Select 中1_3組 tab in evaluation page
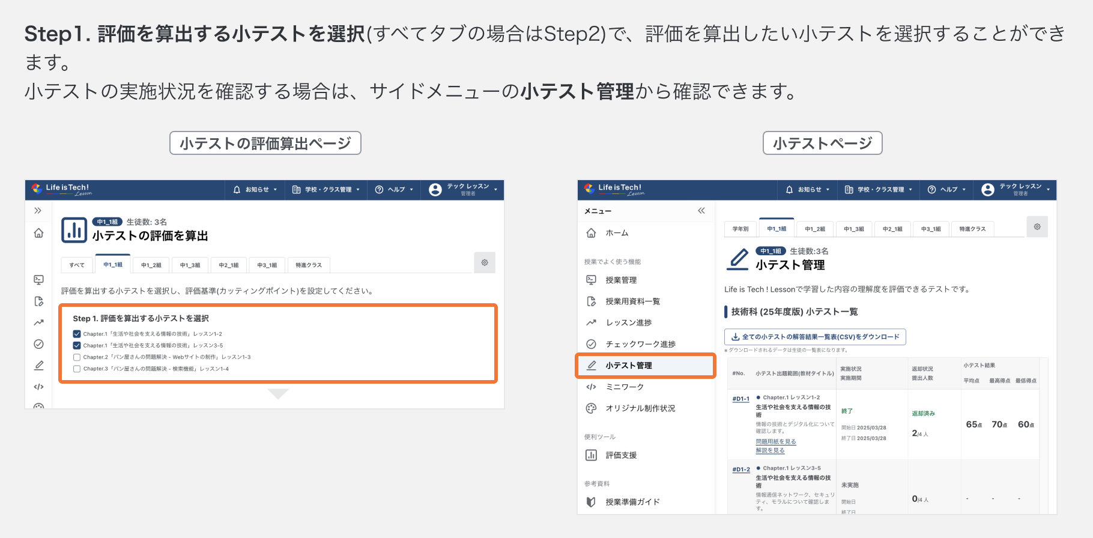This screenshot has width=1093, height=538. click(190, 265)
